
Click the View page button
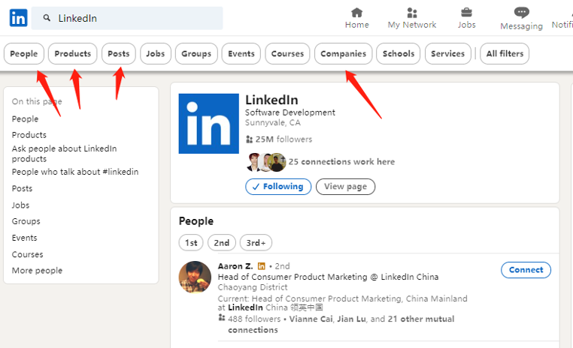345,187
